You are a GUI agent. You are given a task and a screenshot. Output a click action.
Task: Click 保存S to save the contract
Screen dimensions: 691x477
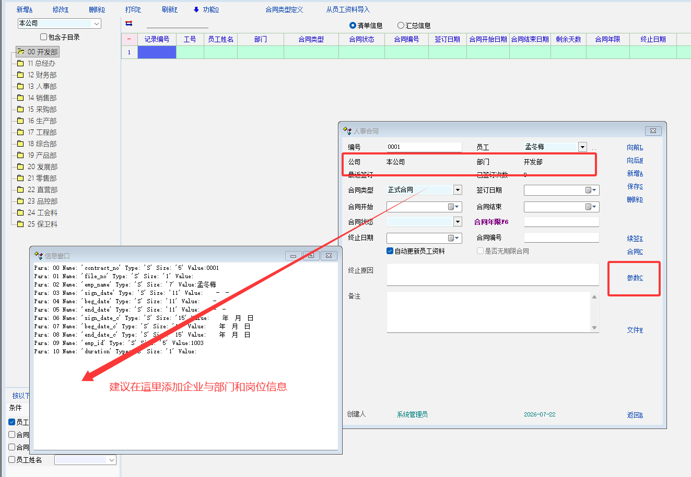[x=635, y=187]
